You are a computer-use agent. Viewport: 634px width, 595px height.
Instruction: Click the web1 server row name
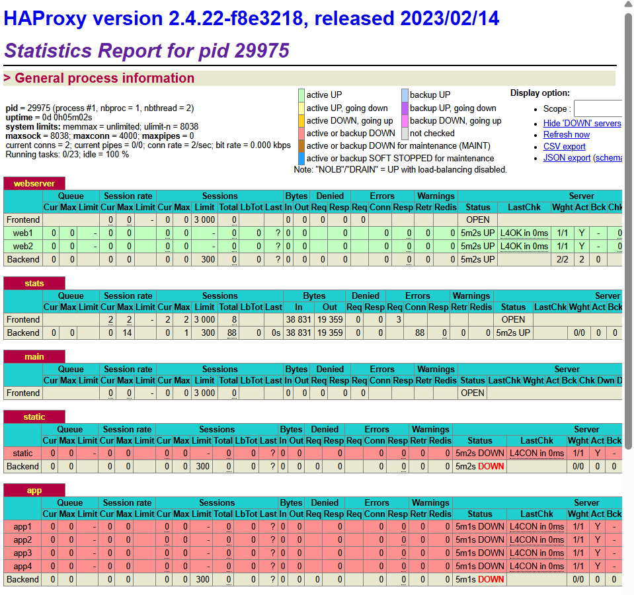click(x=22, y=233)
